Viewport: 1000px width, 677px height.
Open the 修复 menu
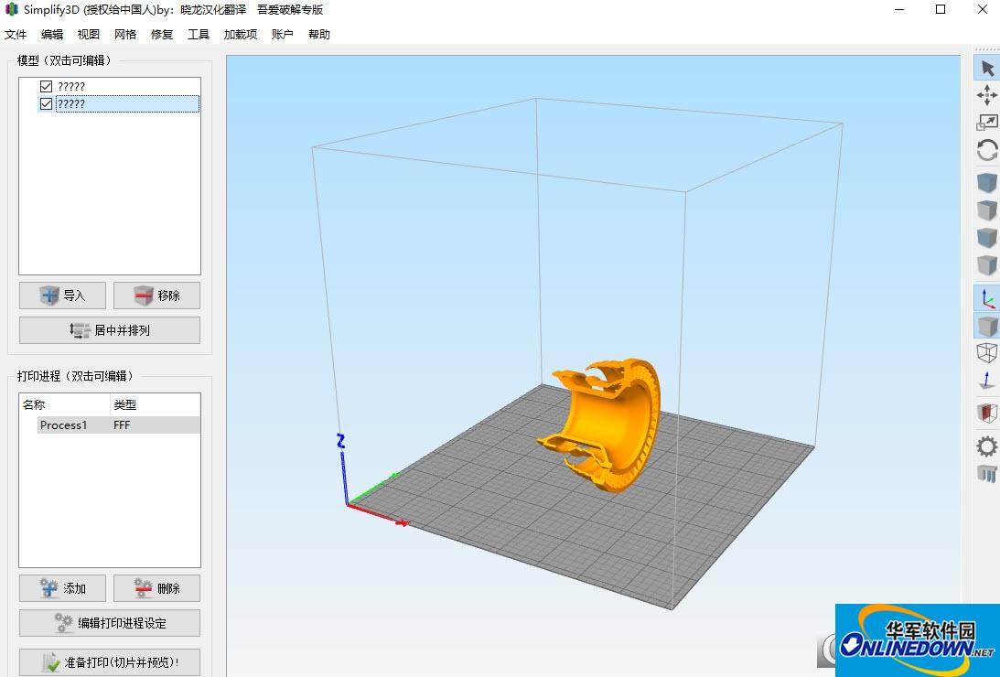pos(162,35)
